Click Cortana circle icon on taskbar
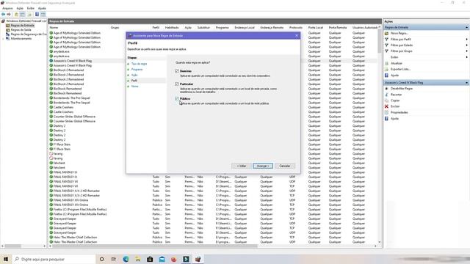 pos(101,259)
